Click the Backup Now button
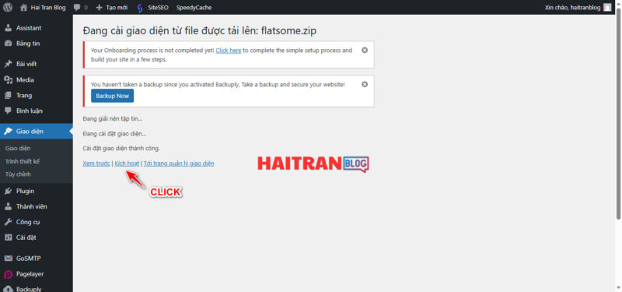The width and height of the screenshot is (622, 292). [112, 96]
